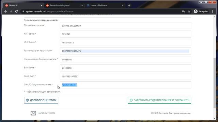Click the БИК банка field
218x122 pixels.
point(125,68)
